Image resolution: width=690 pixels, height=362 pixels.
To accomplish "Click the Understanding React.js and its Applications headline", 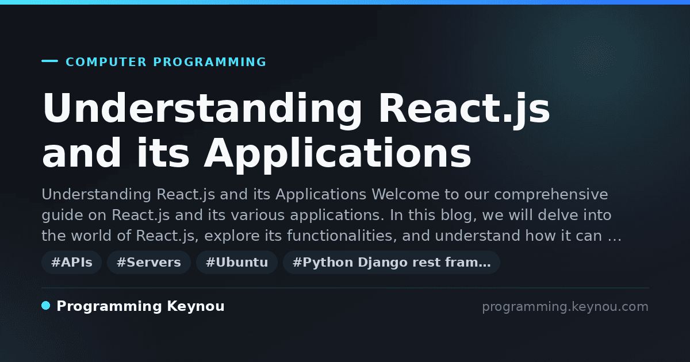I will (x=296, y=131).
